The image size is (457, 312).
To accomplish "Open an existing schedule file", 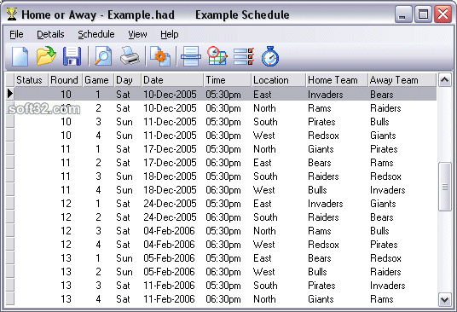I will tap(46, 56).
